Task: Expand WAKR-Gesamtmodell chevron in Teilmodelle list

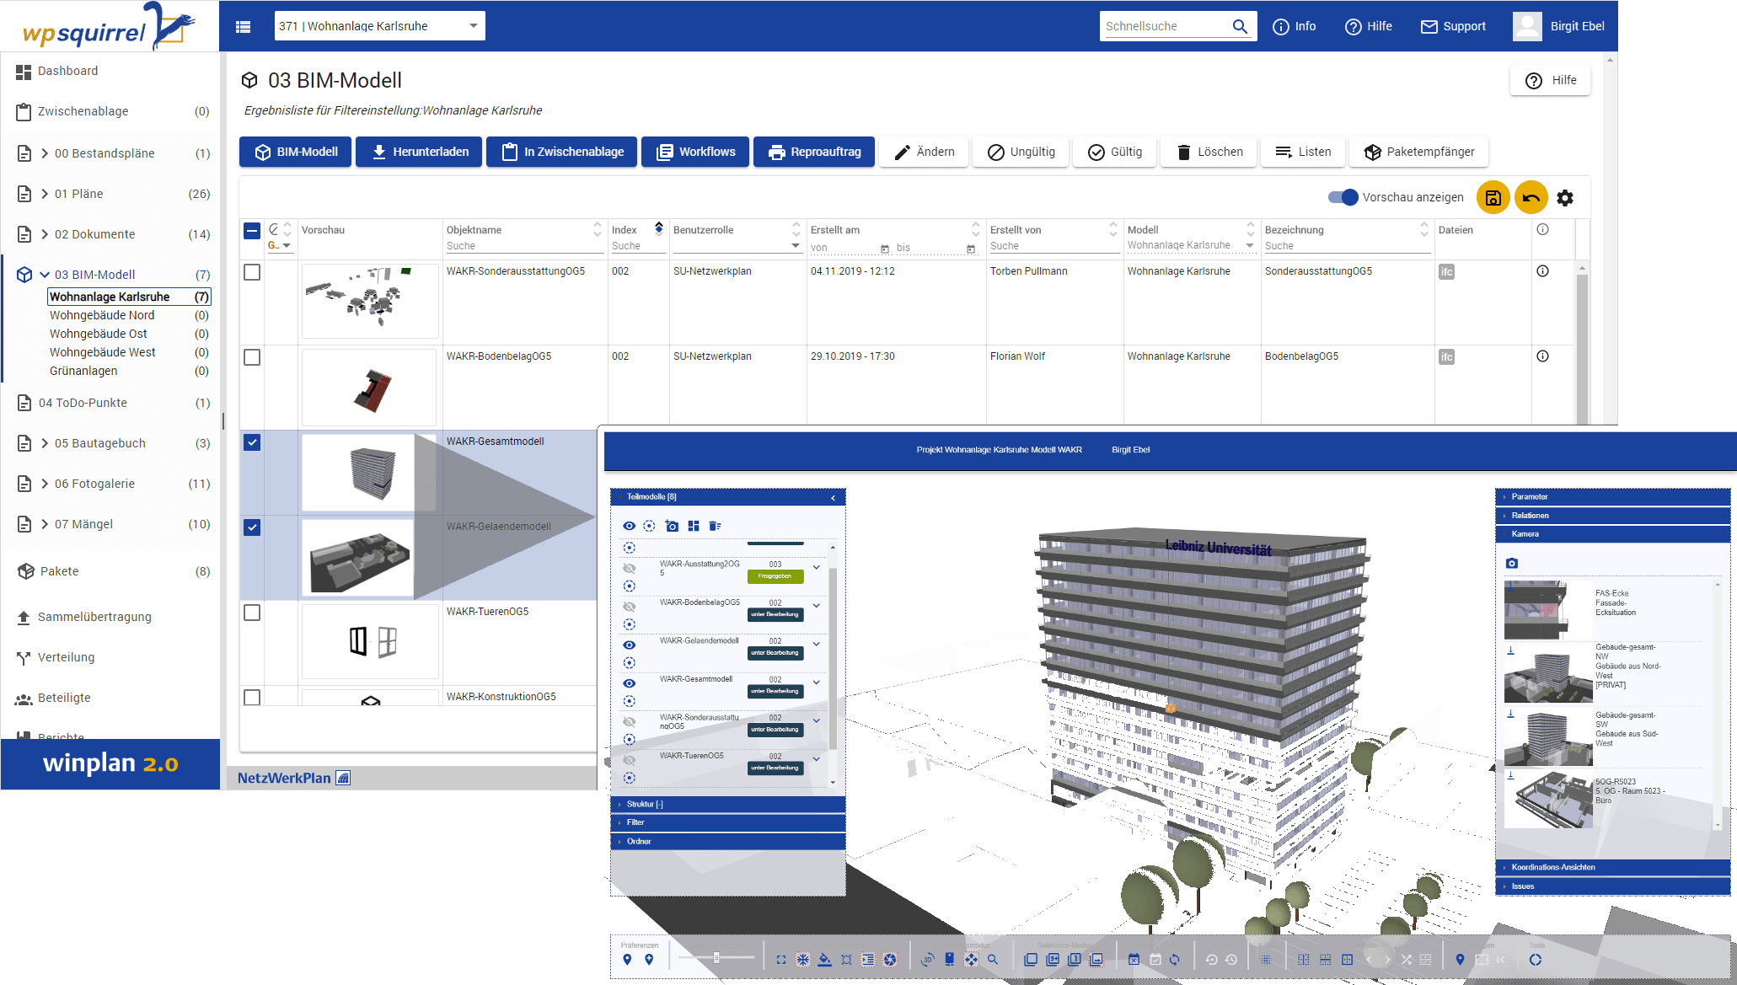Action: [816, 683]
